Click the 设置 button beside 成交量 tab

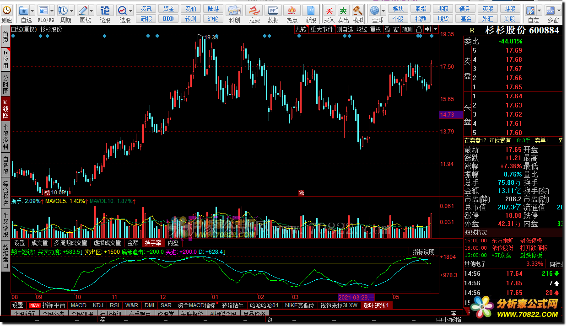(19, 243)
